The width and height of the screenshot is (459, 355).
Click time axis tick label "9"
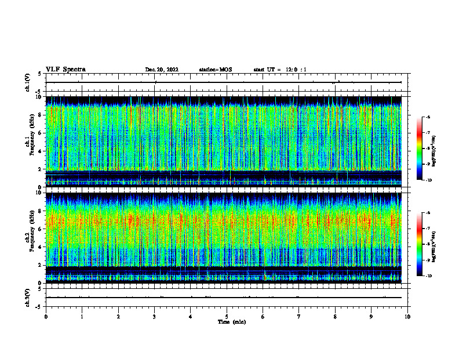371,317
